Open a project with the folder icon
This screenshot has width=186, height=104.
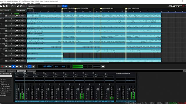(x=1, y=6)
